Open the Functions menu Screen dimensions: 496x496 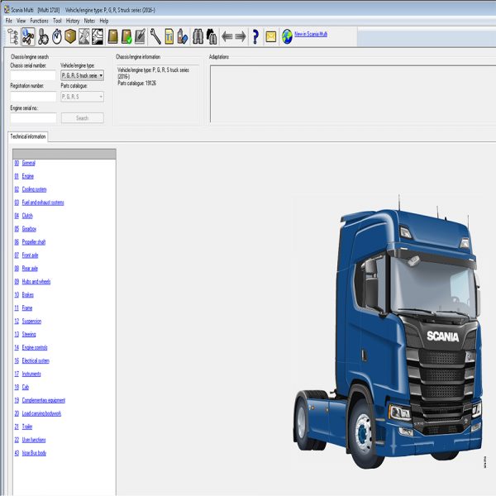(39, 21)
